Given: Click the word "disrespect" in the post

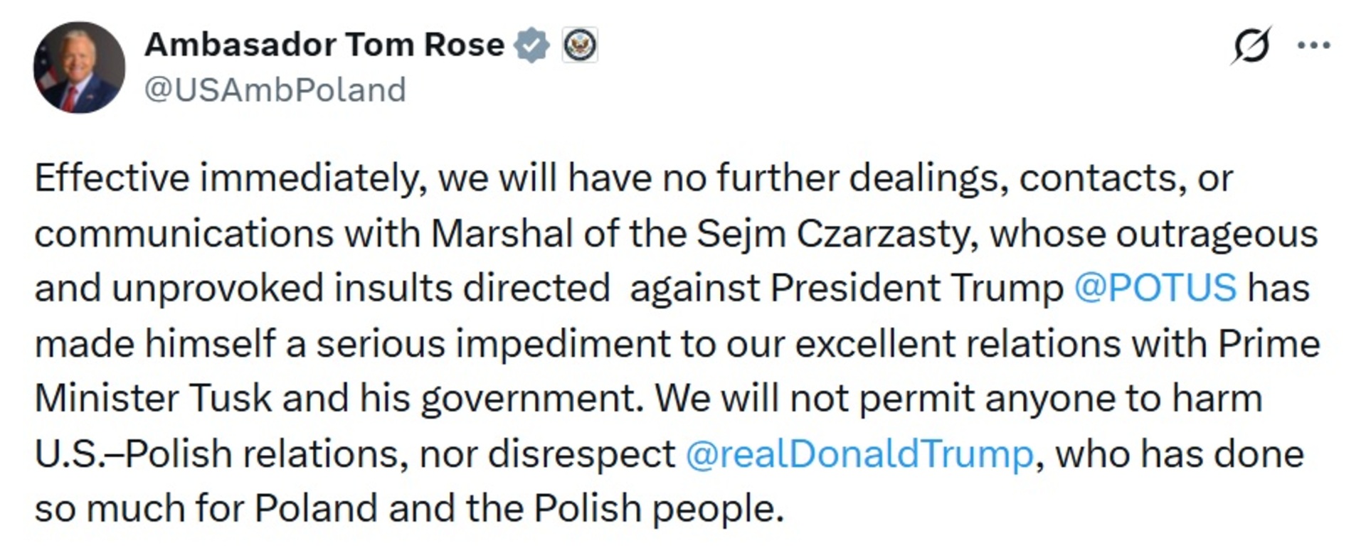Looking at the screenshot, I should click(581, 454).
